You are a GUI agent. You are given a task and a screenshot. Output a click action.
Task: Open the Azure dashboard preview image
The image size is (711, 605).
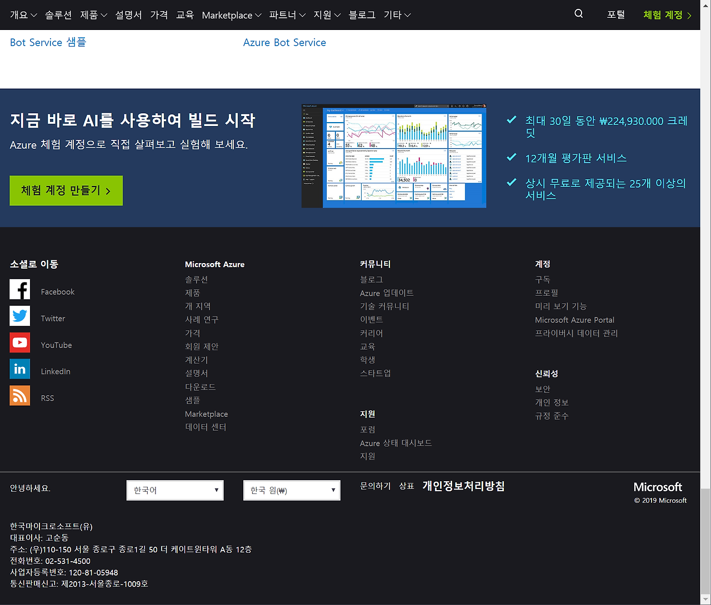(394, 156)
